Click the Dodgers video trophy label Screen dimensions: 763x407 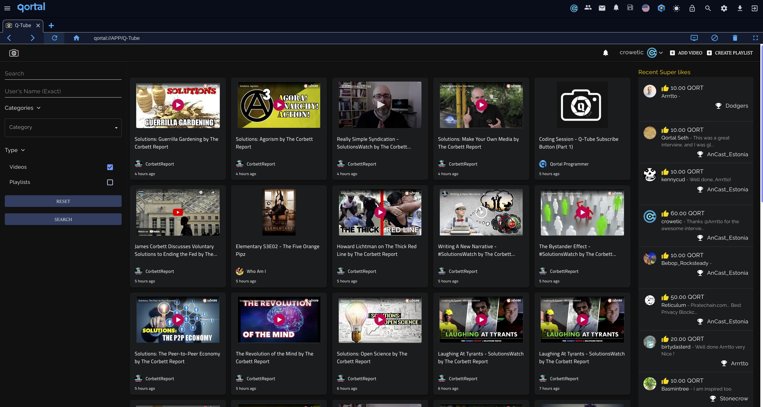pyautogui.click(x=737, y=106)
